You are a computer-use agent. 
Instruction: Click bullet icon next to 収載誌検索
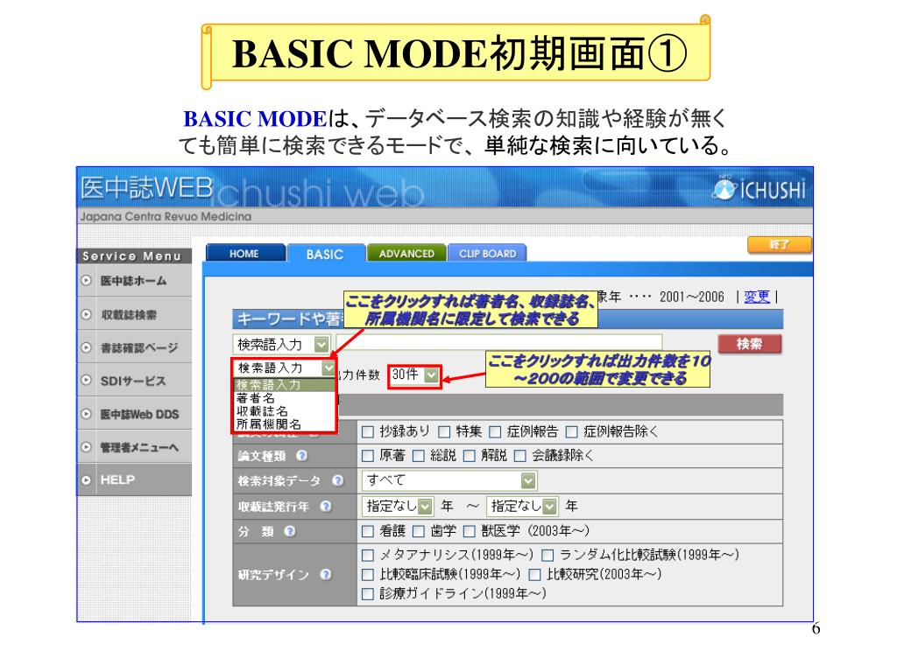[x=87, y=314]
